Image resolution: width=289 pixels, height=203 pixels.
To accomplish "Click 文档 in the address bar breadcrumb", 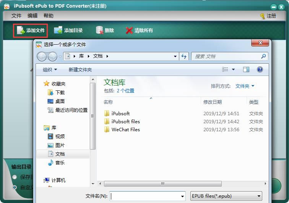I will 98,56.
